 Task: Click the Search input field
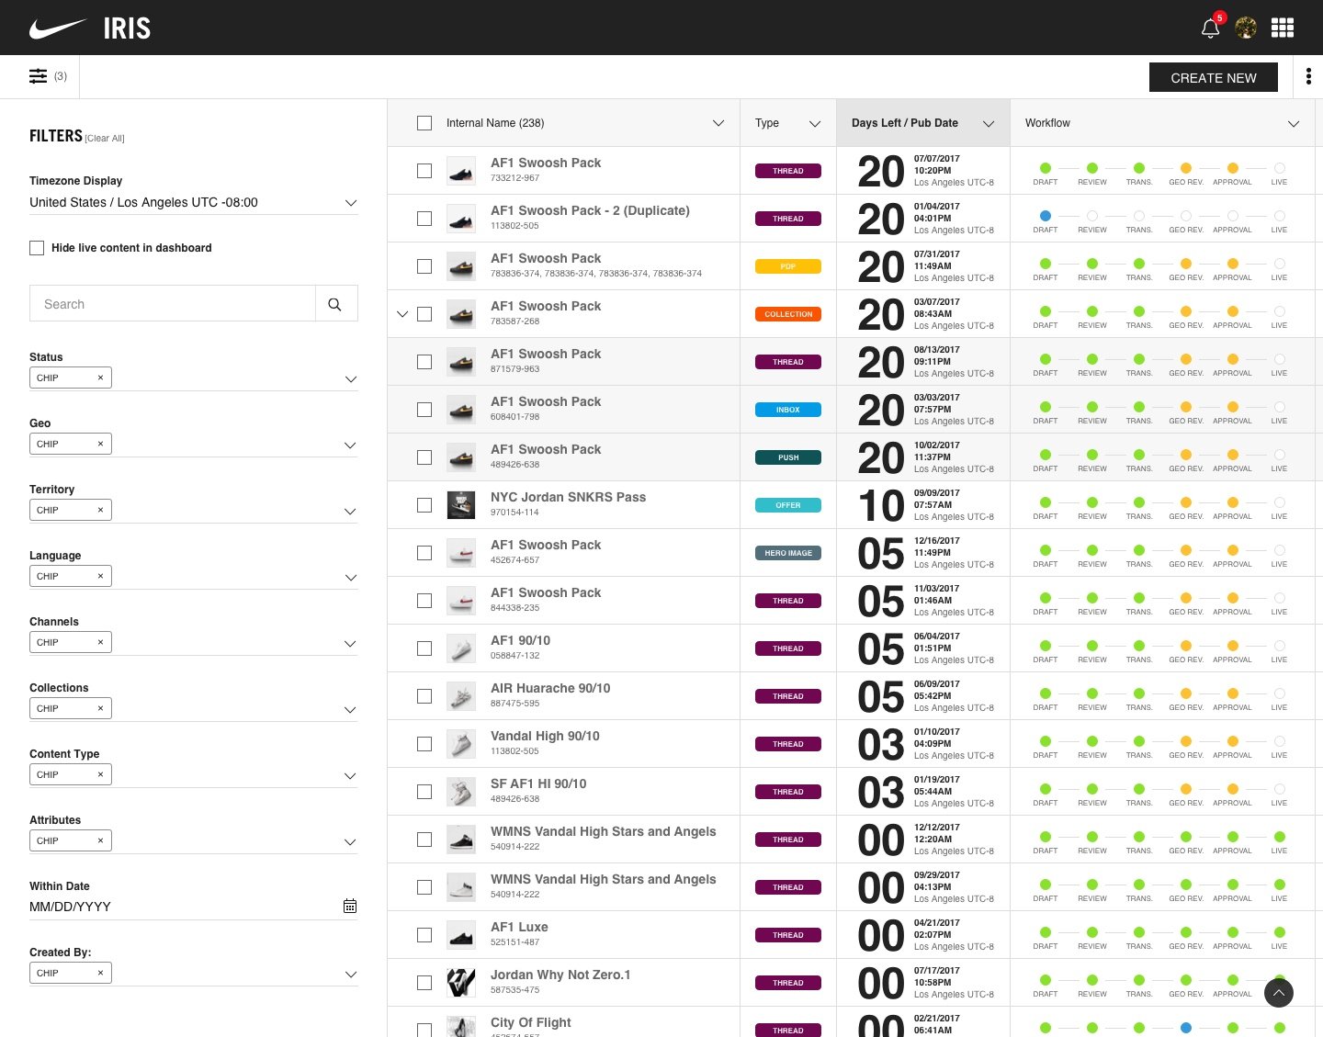pos(173,304)
